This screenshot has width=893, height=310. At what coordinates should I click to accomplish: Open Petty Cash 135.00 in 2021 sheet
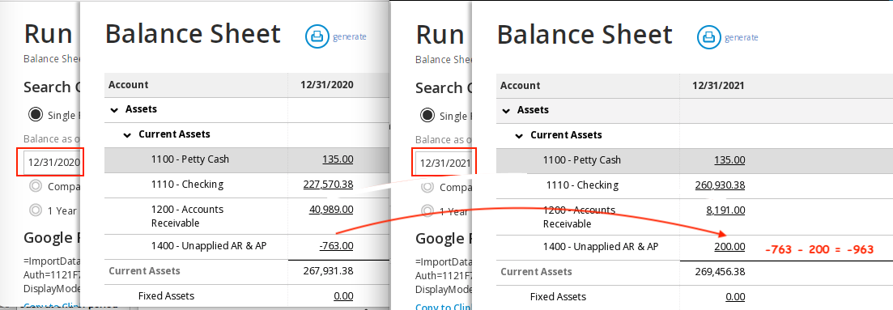coord(729,160)
